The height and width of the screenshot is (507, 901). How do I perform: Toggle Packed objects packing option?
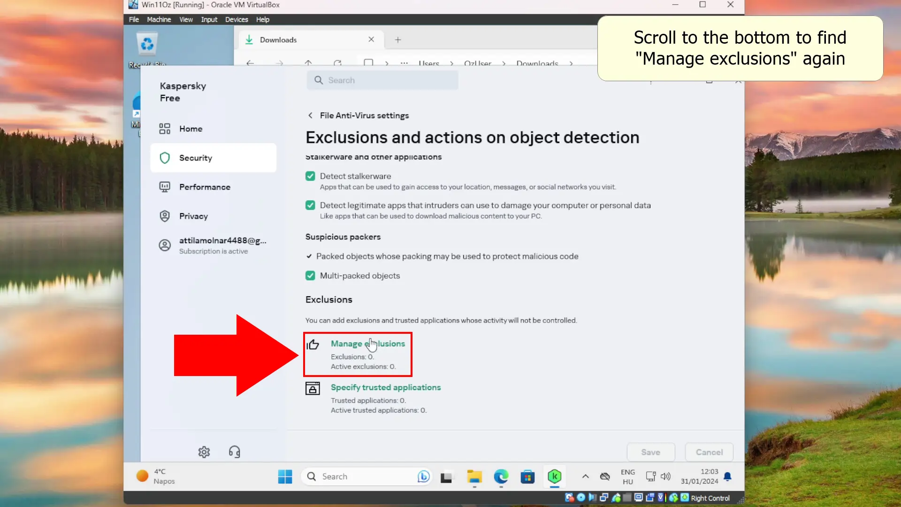click(x=309, y=256)
